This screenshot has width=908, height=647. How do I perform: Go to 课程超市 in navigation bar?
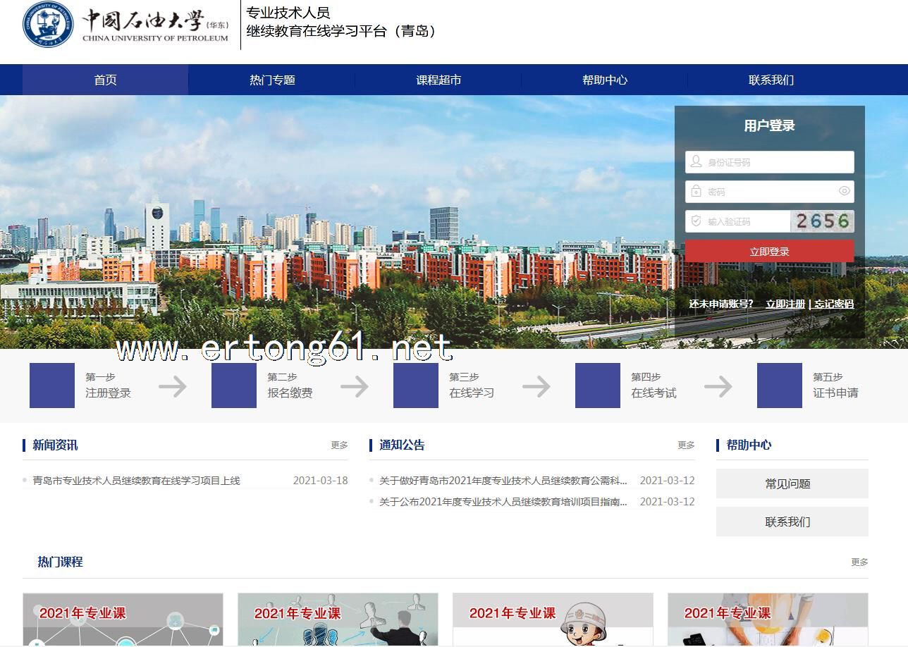438,80
